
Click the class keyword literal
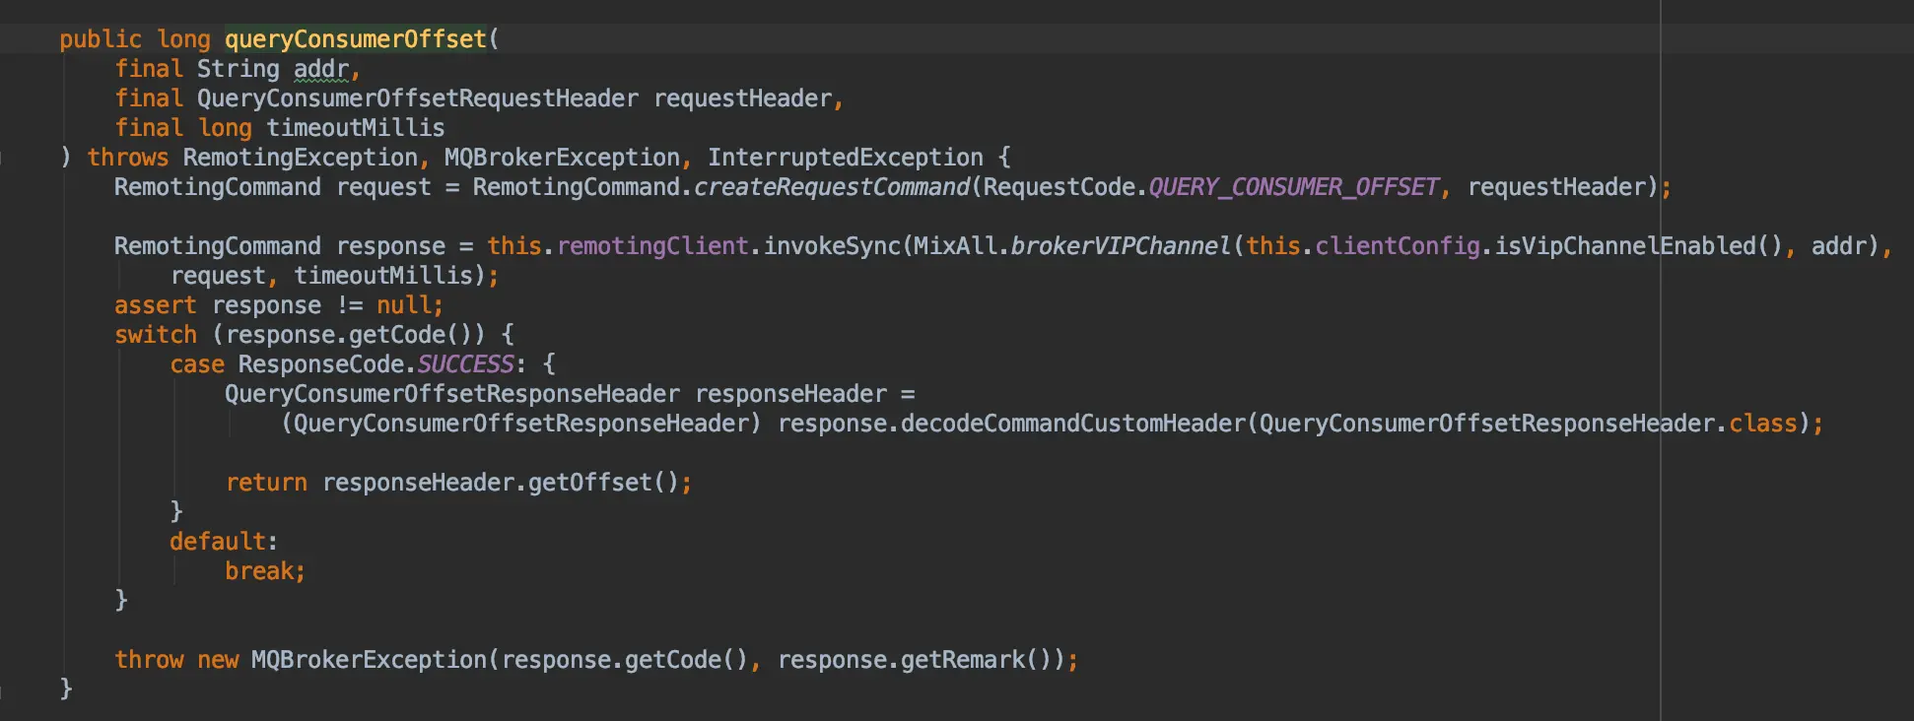(x=1763, y=424)
